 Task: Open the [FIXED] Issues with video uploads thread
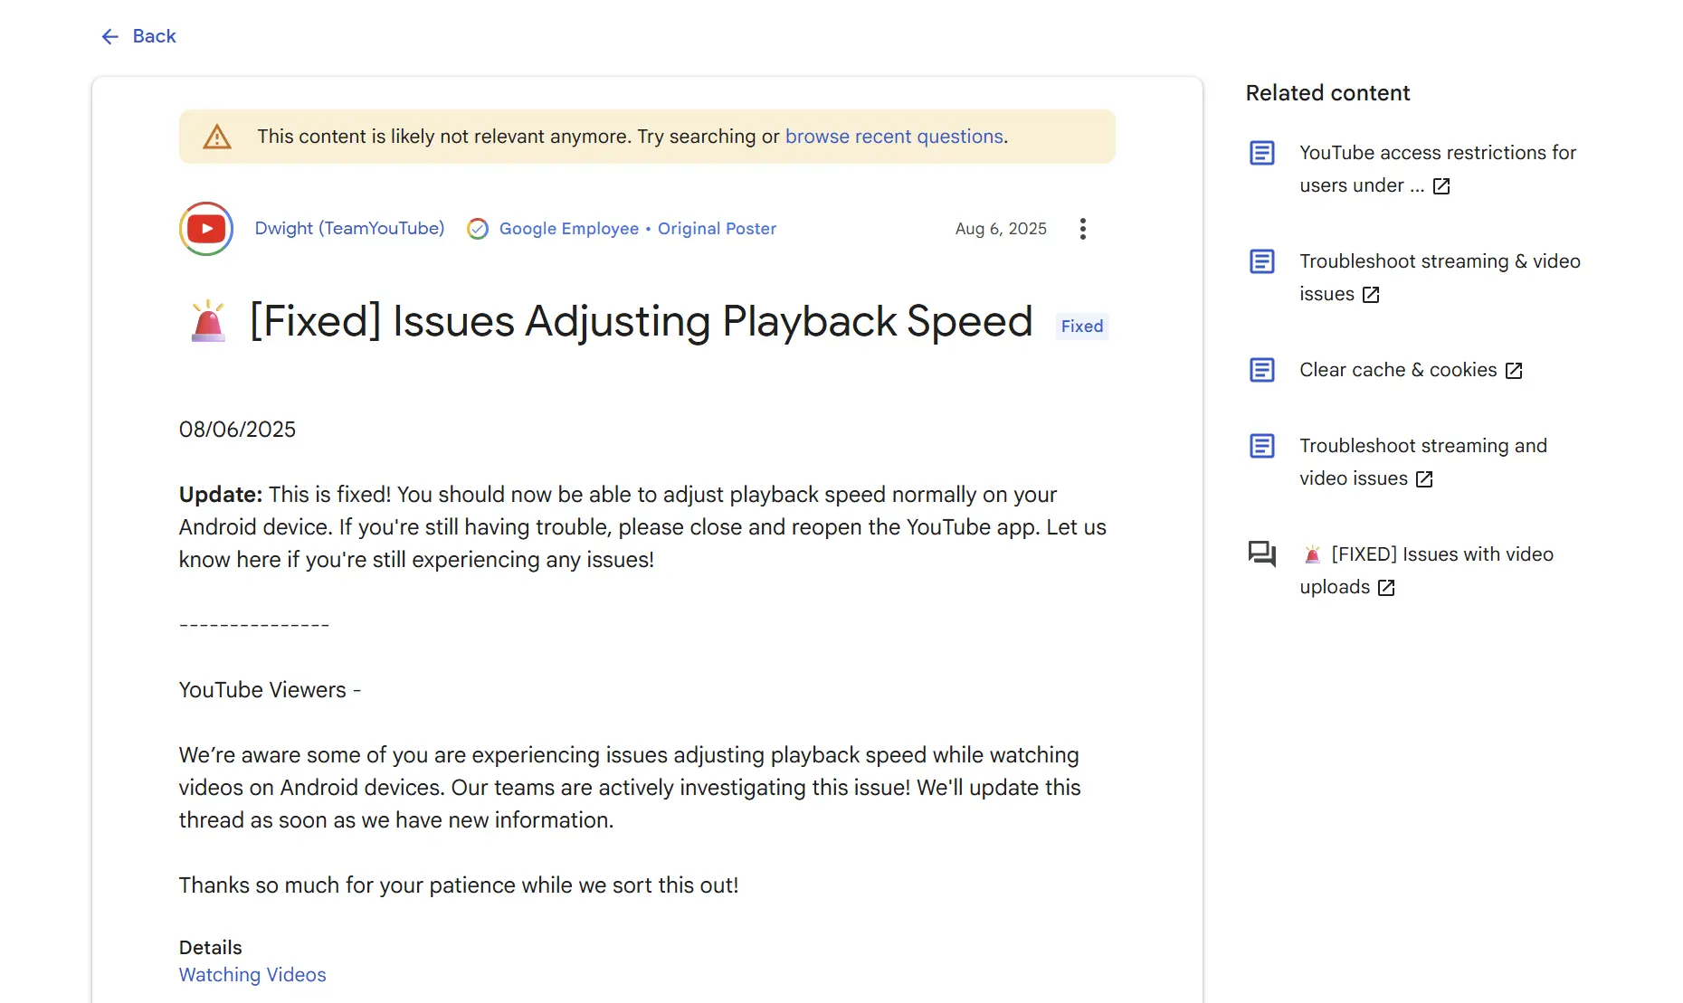[1441, 554]
